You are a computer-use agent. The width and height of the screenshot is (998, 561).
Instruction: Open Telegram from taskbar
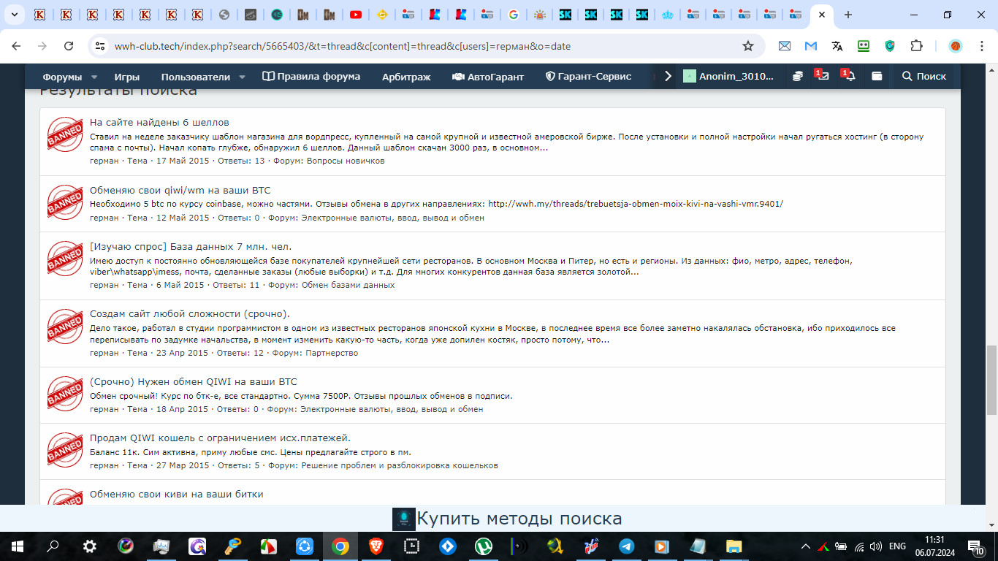pyautogui.click(x=626, y=546)
